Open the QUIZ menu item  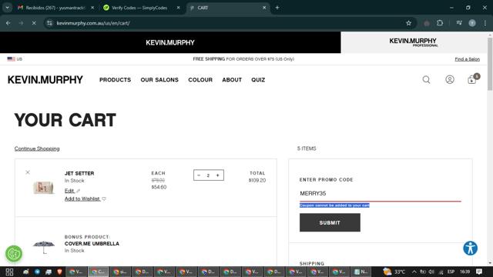click(x=258, y=80)
